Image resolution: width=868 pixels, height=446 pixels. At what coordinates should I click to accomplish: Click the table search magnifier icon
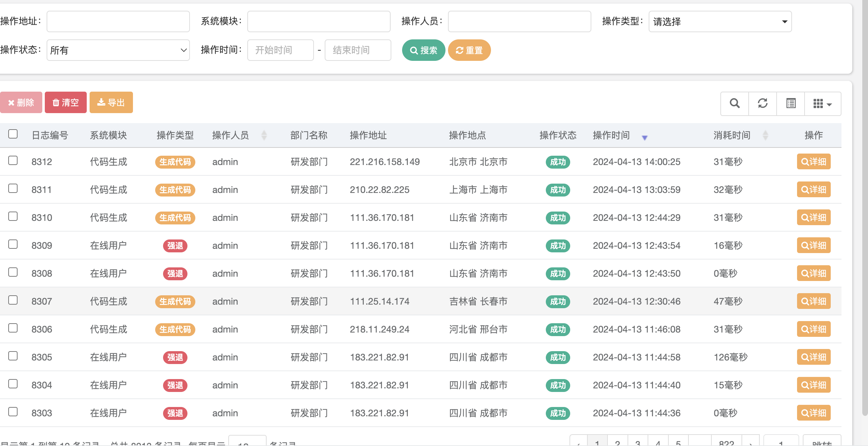735,103
